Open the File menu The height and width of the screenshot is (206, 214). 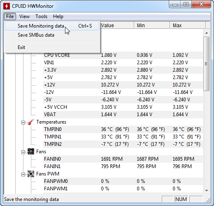(10, 16)
